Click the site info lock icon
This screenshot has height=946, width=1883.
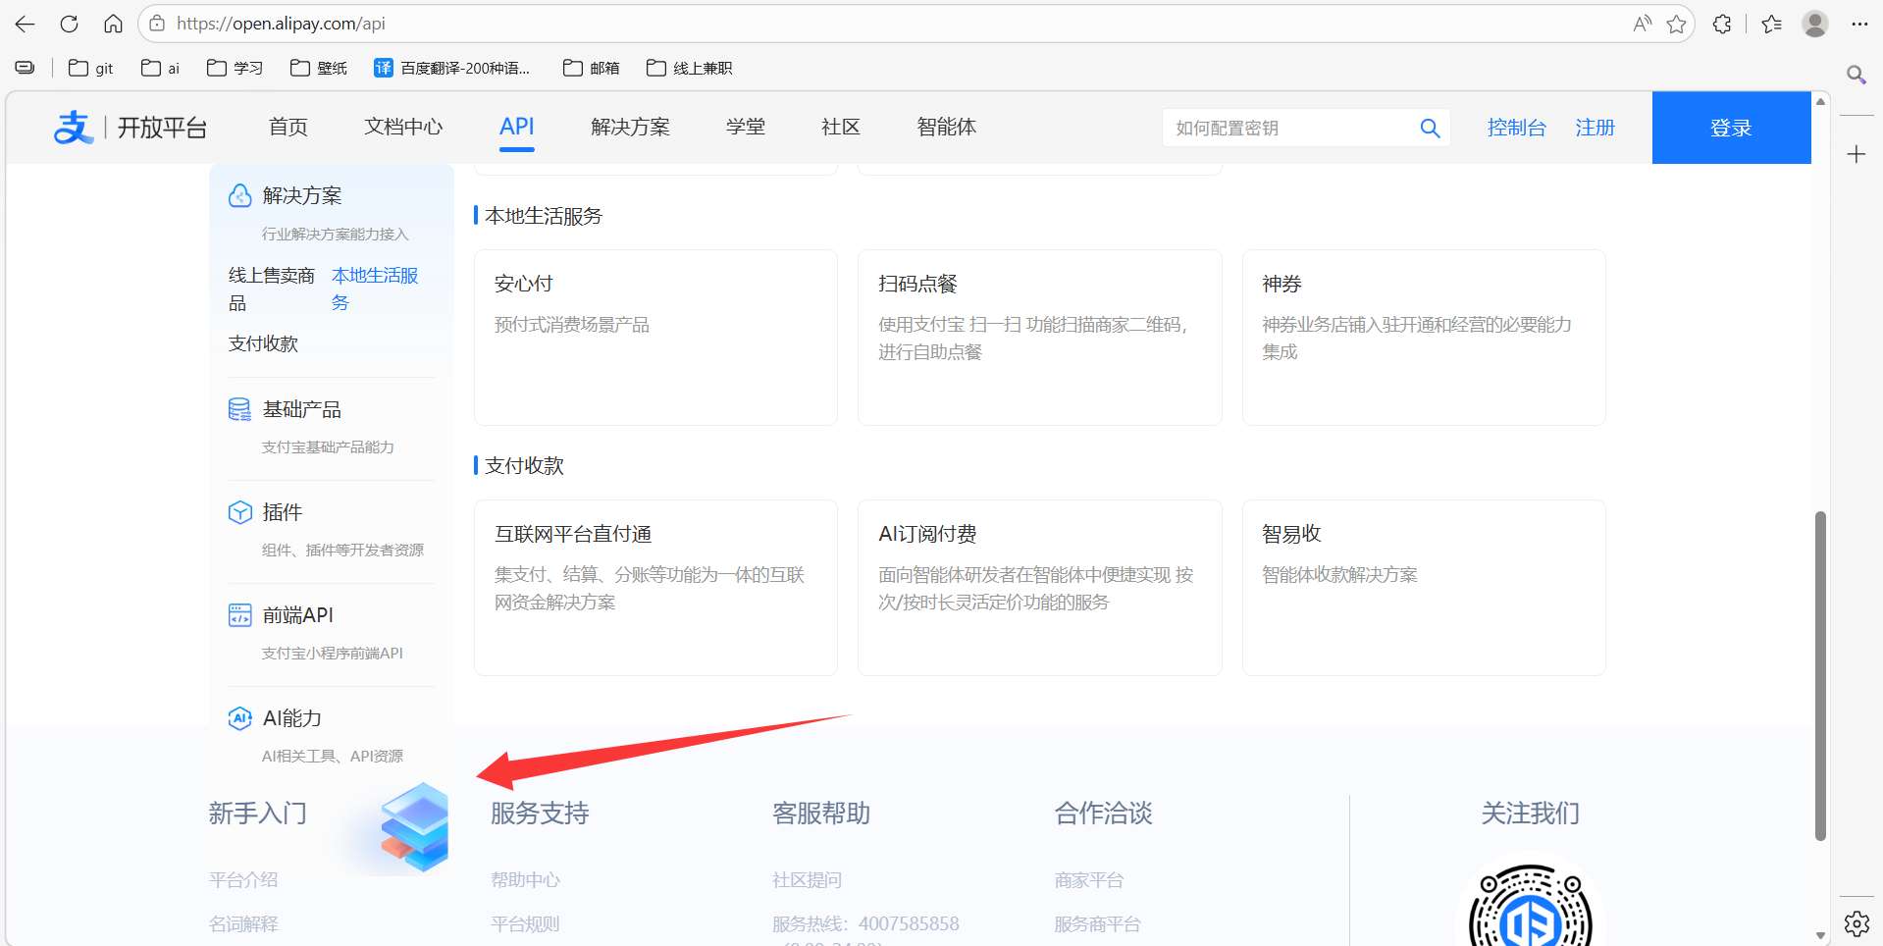pyautogui.click(x=157, y=24)
